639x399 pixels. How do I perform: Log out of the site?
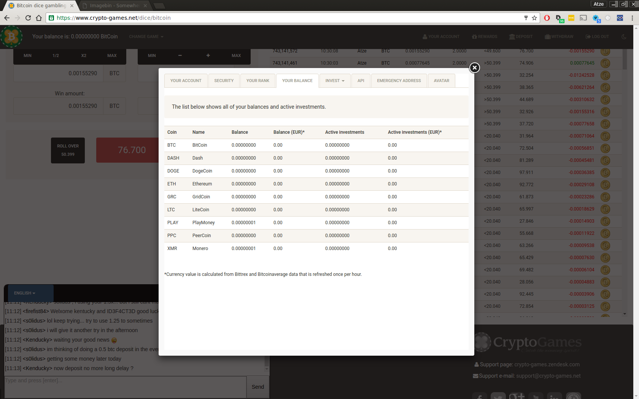[x=597, y=36]
